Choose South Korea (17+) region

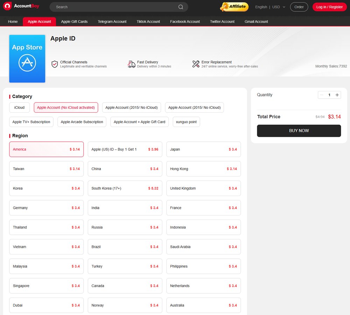pos(125,188)
